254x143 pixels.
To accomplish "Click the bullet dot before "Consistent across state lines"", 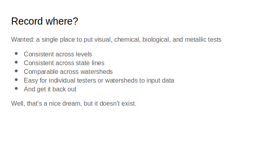I will point(16,62).
